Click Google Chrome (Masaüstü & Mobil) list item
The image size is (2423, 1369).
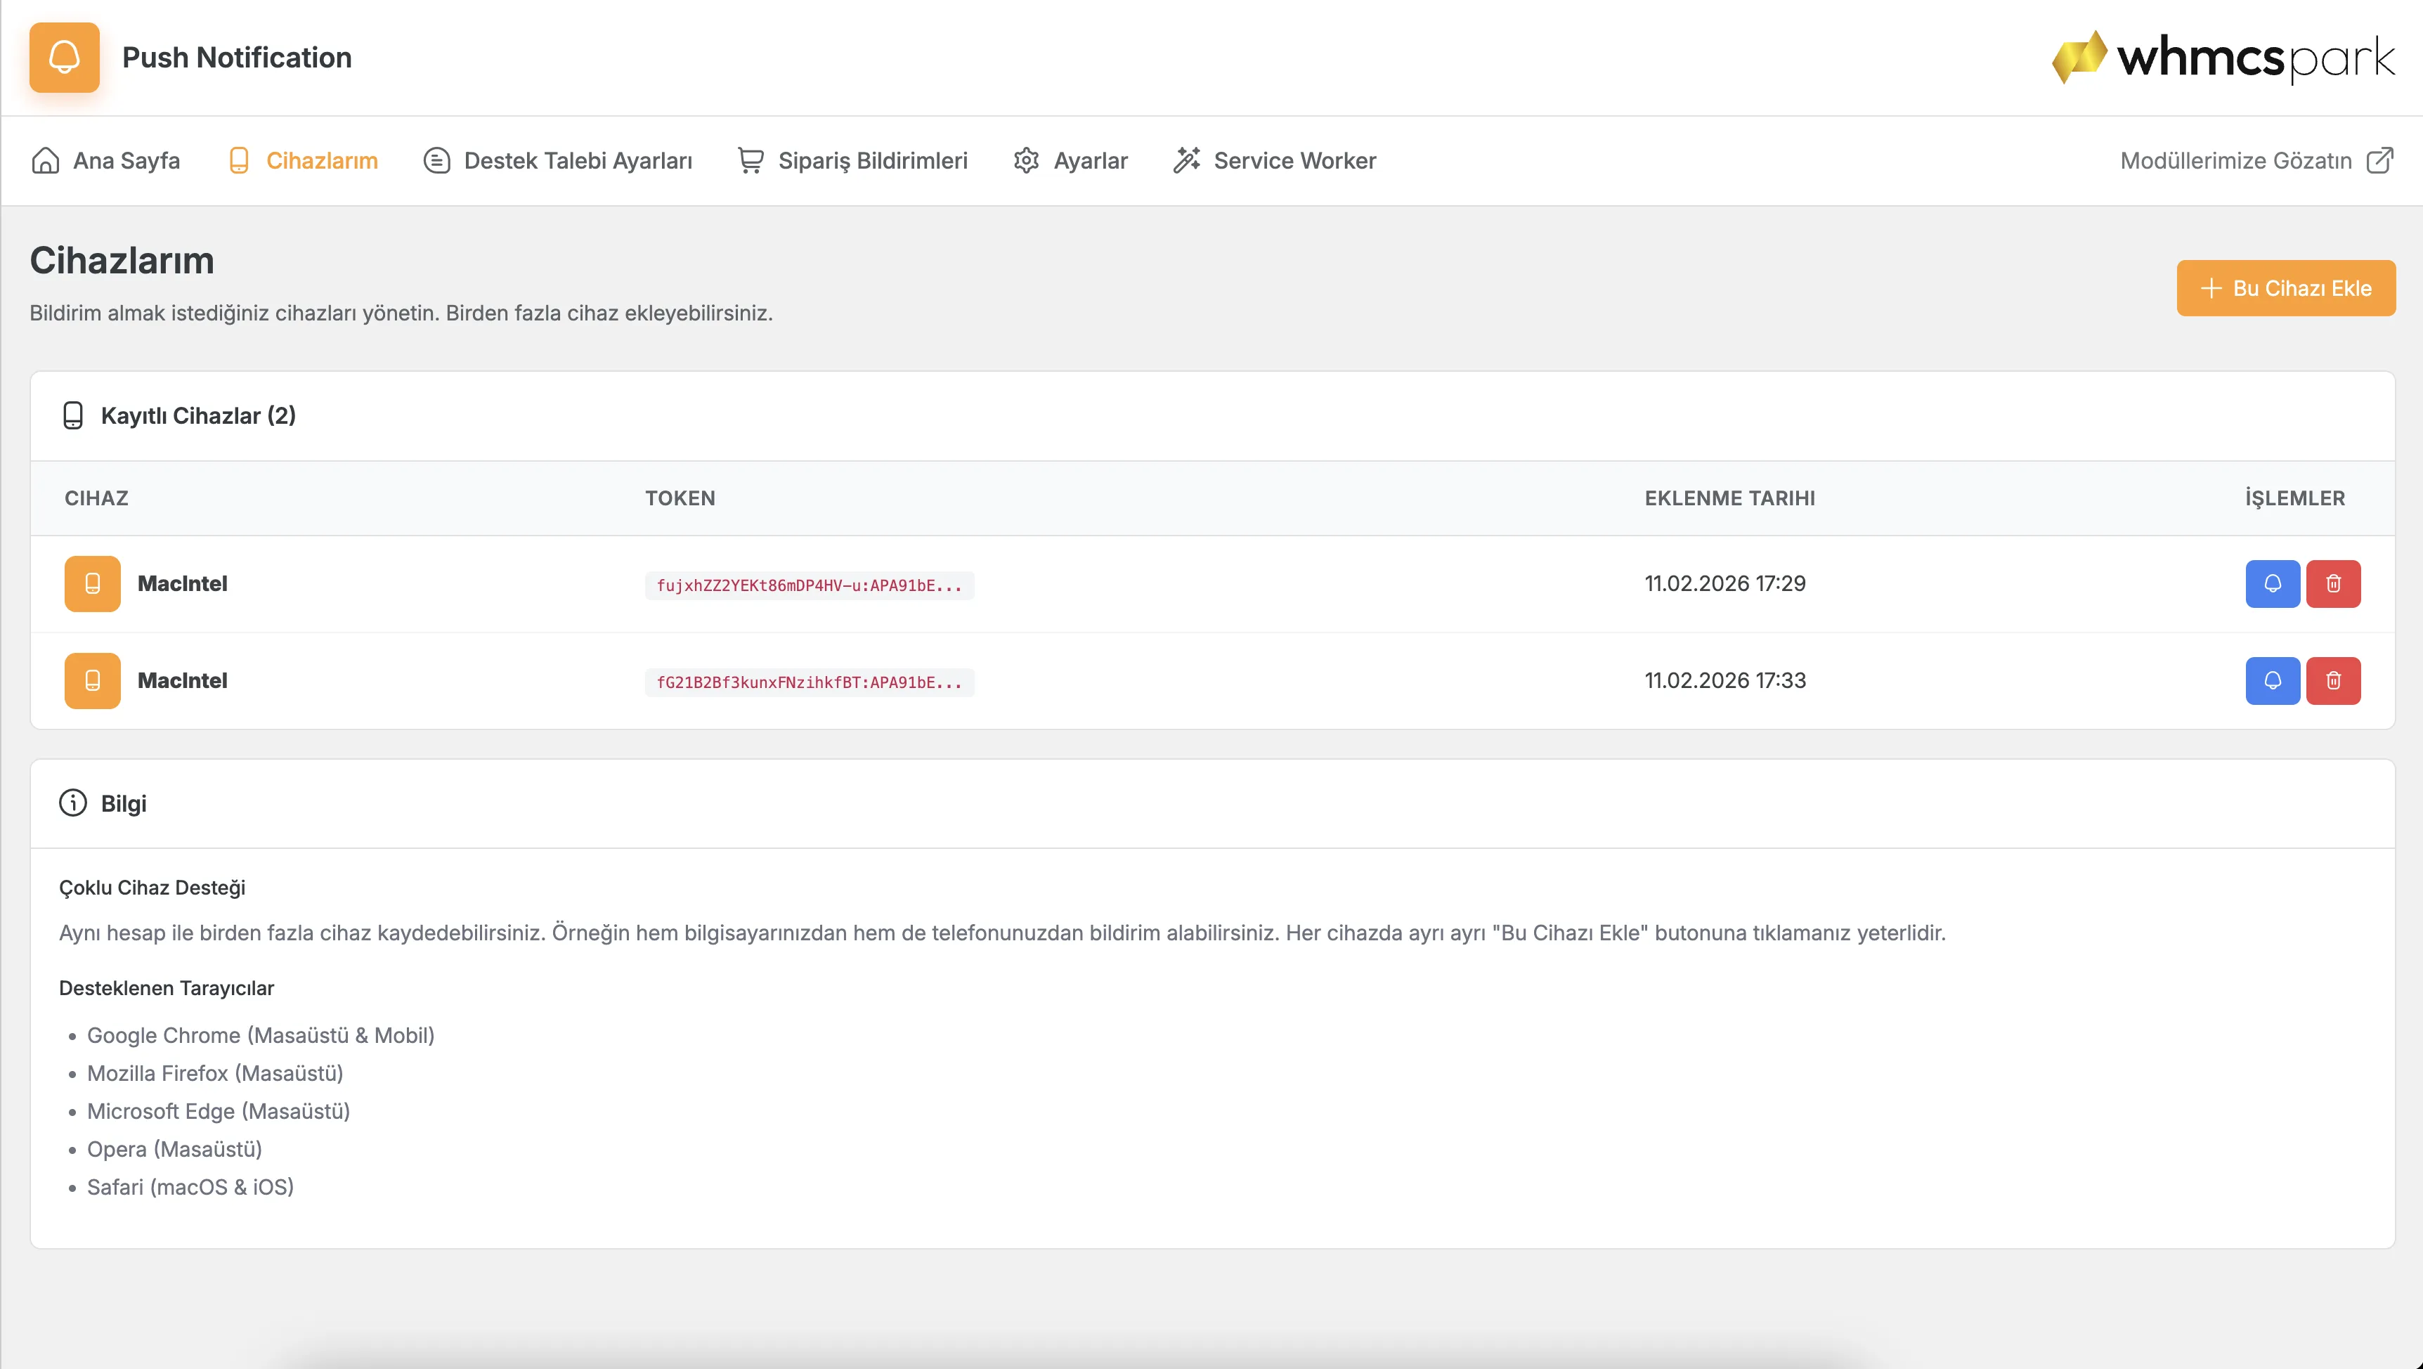(x=261, y=1035)
